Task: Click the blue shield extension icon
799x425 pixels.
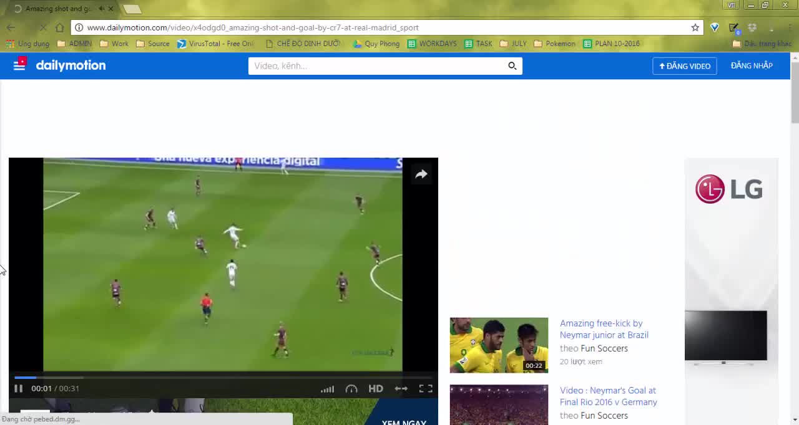Action: [x=715, y=27]
